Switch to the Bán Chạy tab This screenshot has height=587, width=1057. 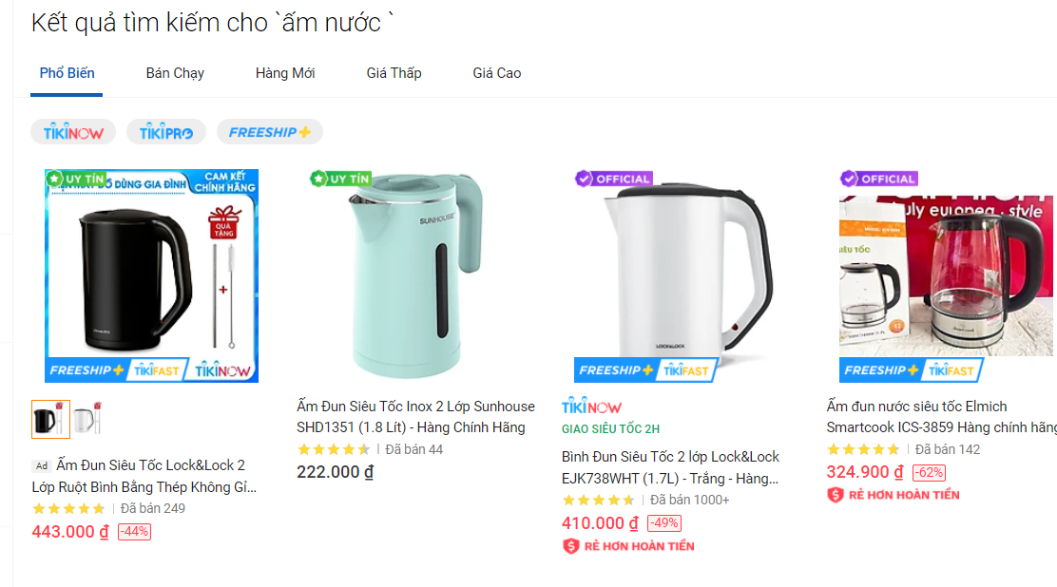[x=175, y=73]
